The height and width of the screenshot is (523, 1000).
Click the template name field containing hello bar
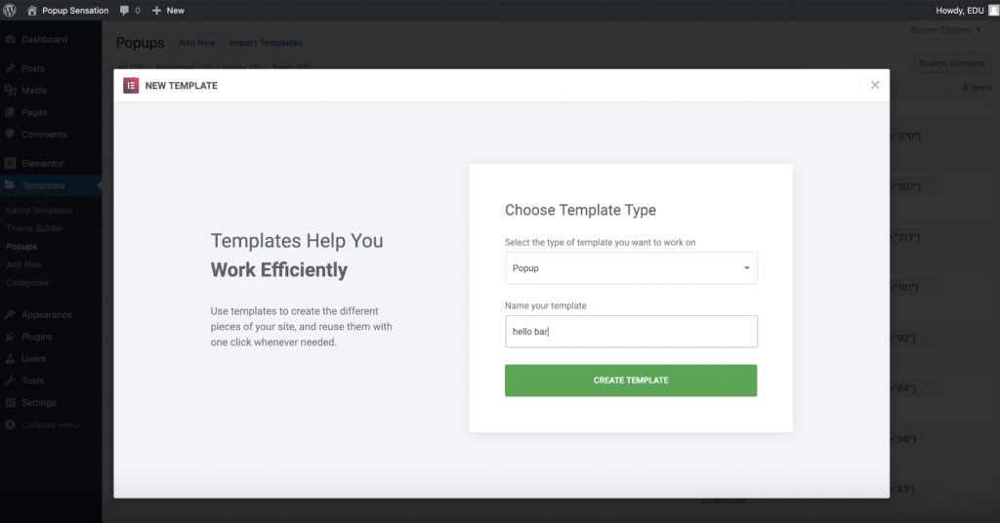(x=630, y=332)
